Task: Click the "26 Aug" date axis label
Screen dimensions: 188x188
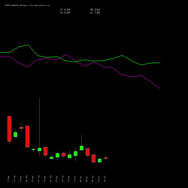Action: pos(51,179)
